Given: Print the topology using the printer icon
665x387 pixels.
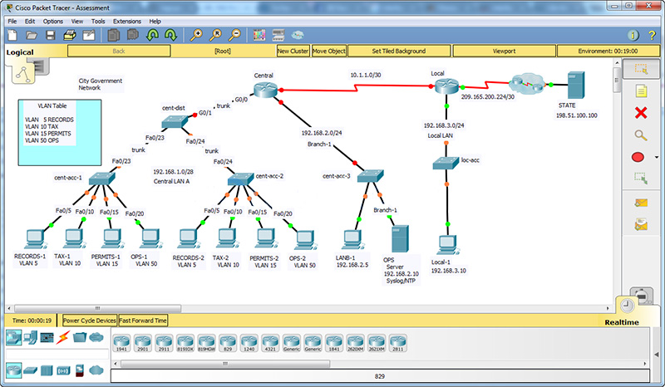Looking at the screenshot, I should click(70, 35).
